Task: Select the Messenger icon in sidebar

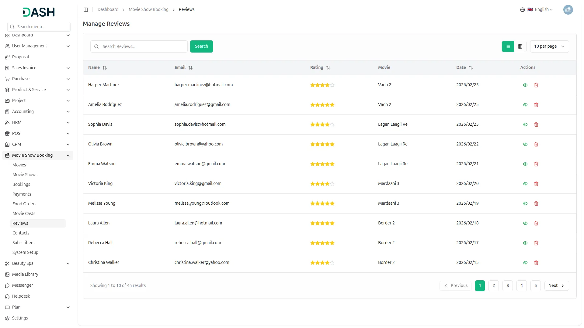Action: [7, 285]
